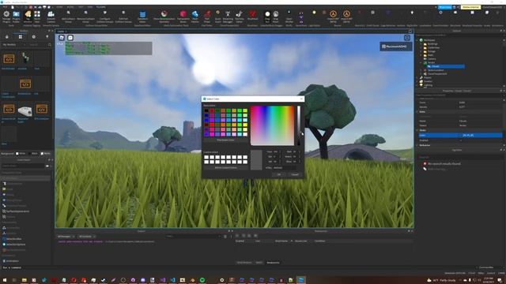Open the Manage Plugins tool
Screen dimensions: 506x284
pyautogui.click(x=6, y=16)
